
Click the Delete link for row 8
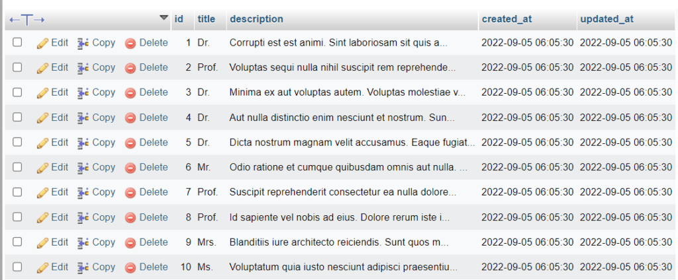[x=154, y=217]
